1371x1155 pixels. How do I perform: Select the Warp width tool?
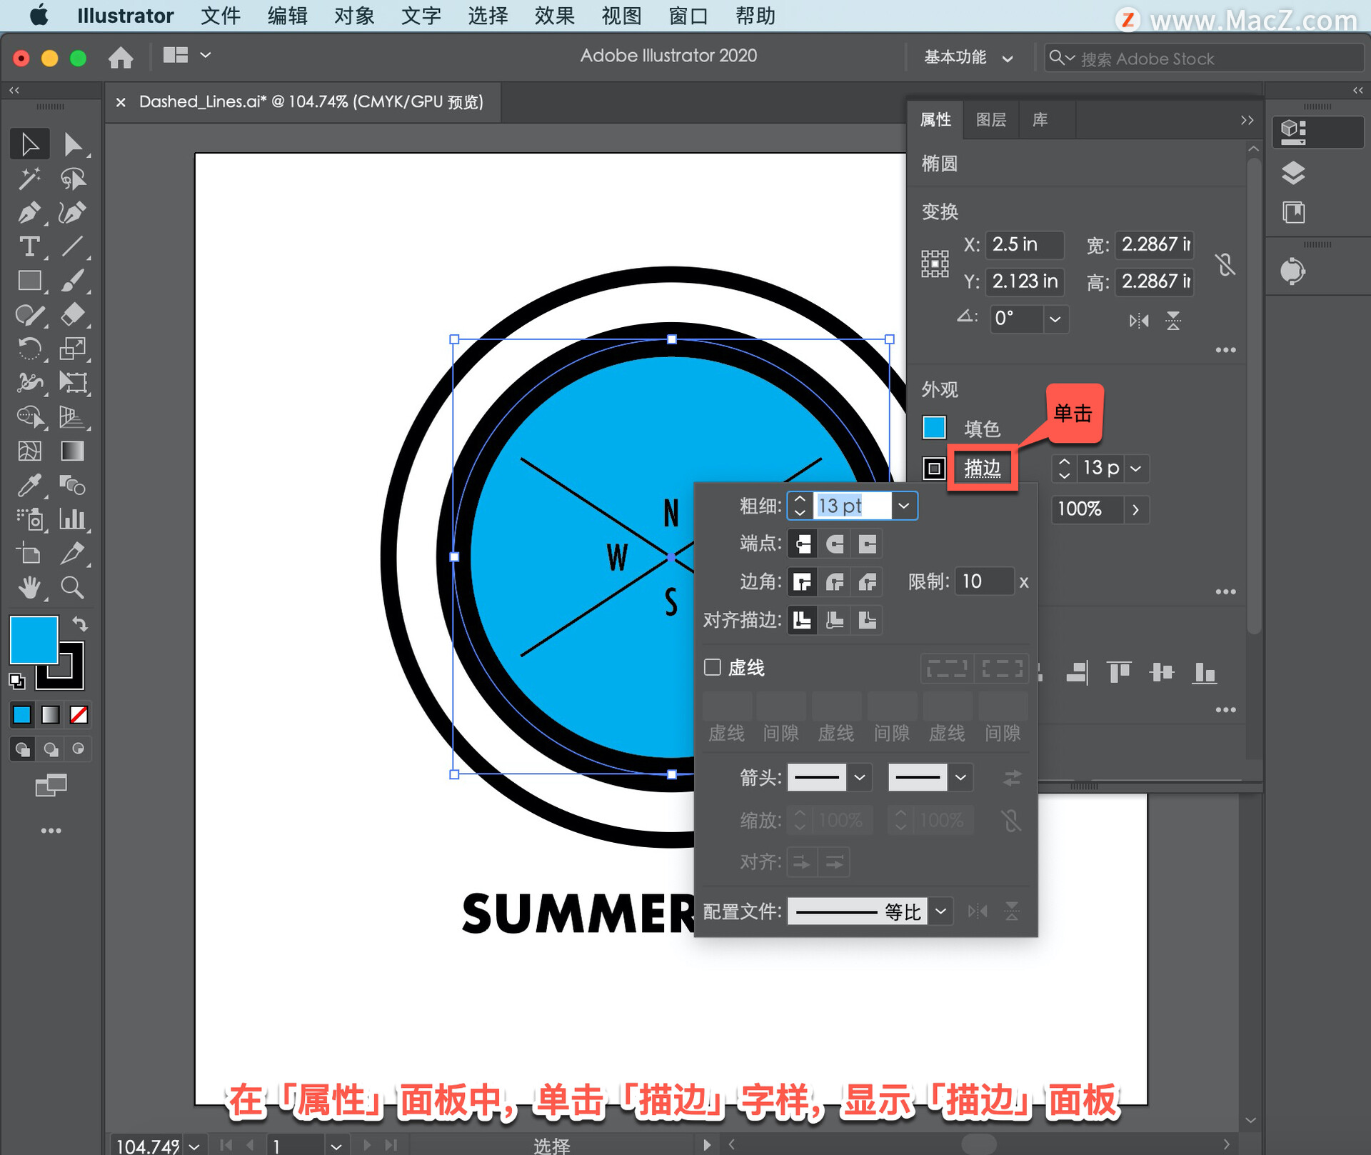pos(29,383)
